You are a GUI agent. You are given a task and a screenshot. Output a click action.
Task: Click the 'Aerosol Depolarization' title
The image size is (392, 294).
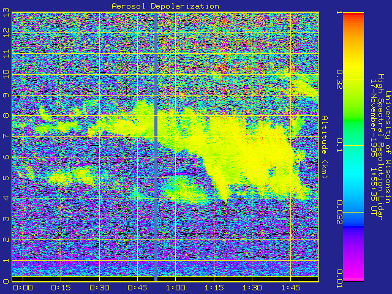165,6
